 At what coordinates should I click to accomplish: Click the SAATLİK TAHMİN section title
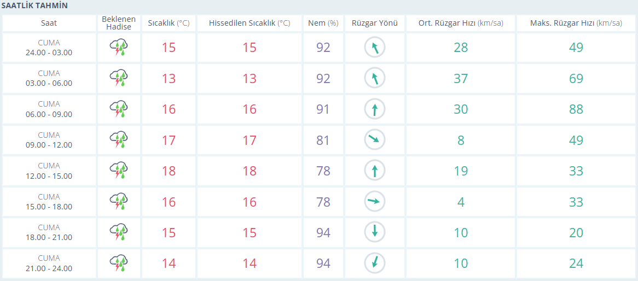35,5
